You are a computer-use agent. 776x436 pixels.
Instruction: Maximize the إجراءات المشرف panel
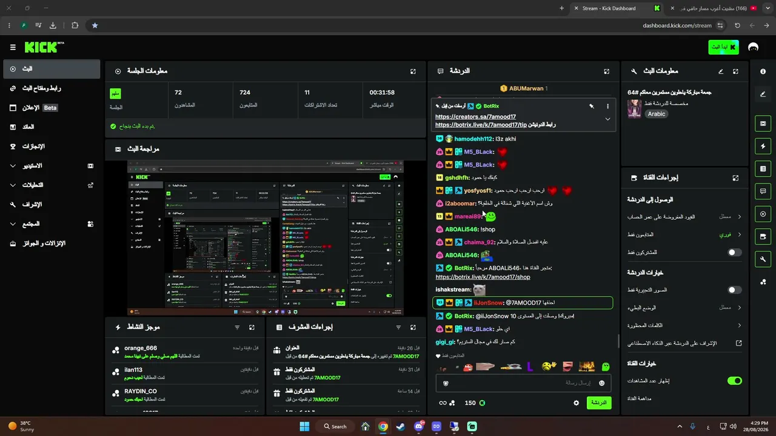click(413, 328)
